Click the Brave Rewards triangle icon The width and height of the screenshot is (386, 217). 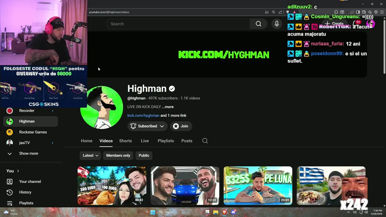294,12
